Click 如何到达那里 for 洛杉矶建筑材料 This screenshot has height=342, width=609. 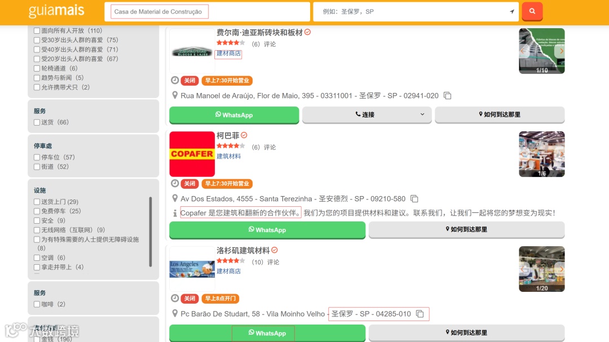click(466, 332)
